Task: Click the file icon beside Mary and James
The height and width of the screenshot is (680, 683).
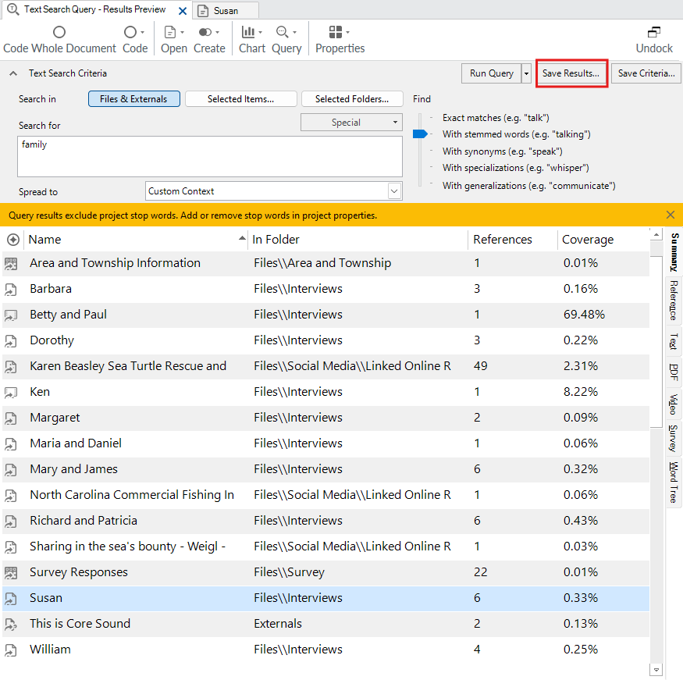Action: point(11,469)
